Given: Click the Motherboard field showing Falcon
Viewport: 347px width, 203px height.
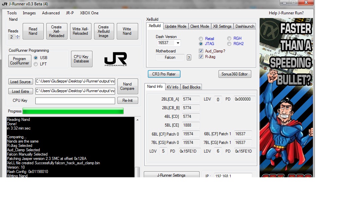Looking at the screenshot, I should coord(170,57).
